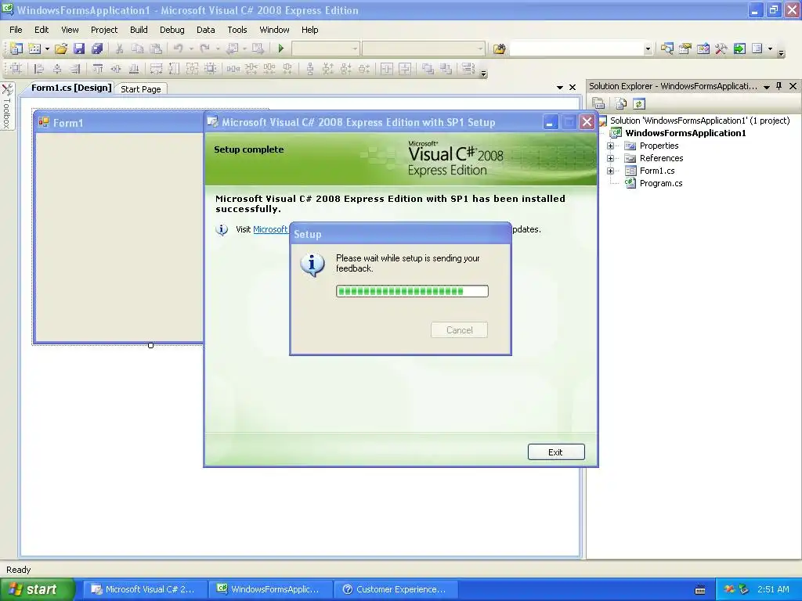Click the Cut scissors icon

tap(119, 49)
